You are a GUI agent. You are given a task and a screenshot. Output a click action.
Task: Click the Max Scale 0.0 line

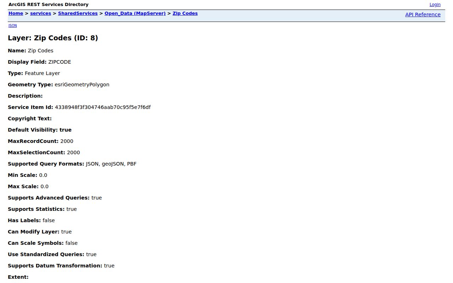click(x=28, y=186)
